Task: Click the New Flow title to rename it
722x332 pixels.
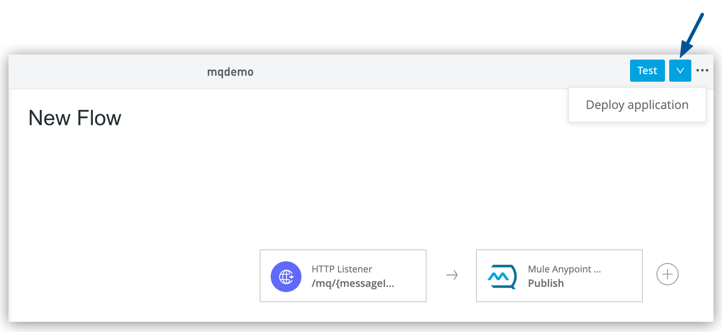Action: coord(74,118)
